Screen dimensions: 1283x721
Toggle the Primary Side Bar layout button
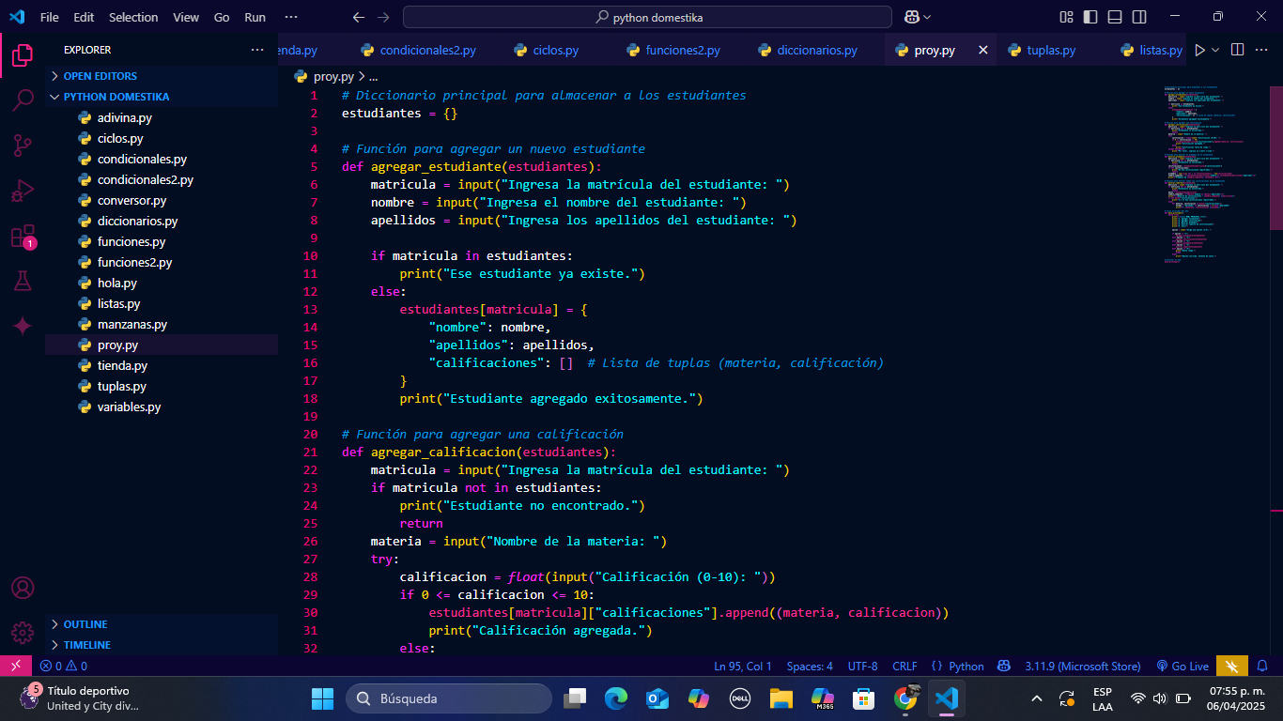pyautogui.click(x=1090, y=17)
